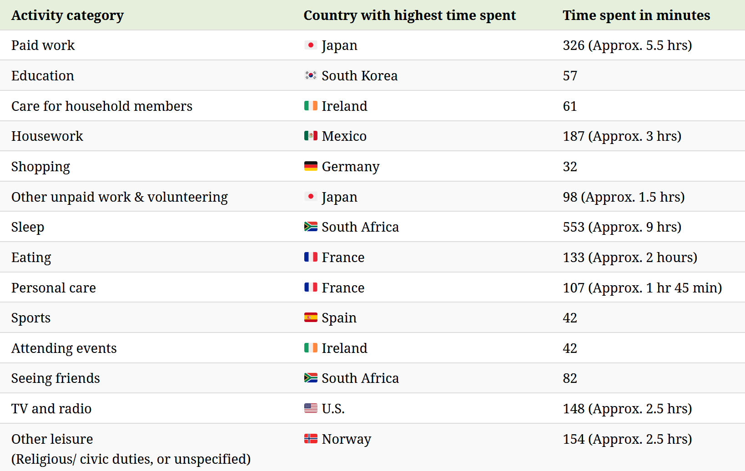Click the "Time spent in minutes" header
The image size is (745, 471).
tap(636, 15)
